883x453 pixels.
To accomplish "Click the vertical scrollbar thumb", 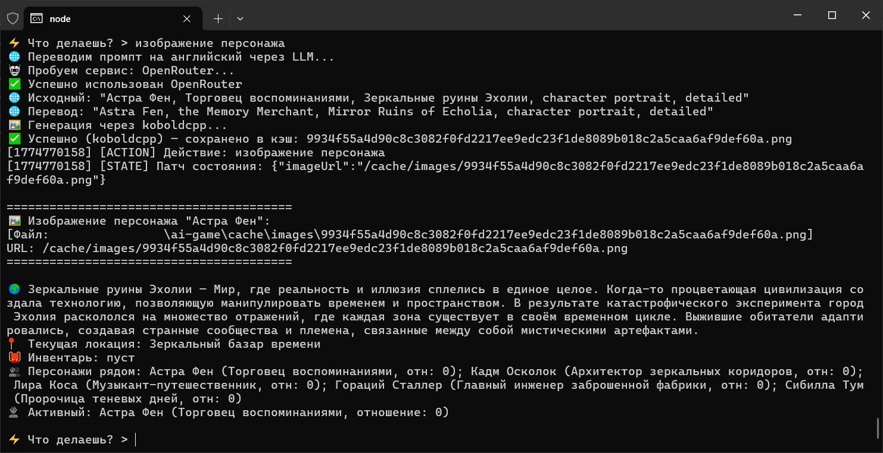I will click(878, 427).
